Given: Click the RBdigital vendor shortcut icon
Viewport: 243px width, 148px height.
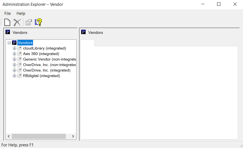Looking at the screenshot, I should [20, 76].
